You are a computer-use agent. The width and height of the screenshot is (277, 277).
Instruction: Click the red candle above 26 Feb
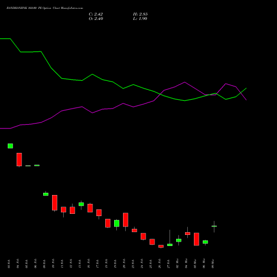coord(161,246)
